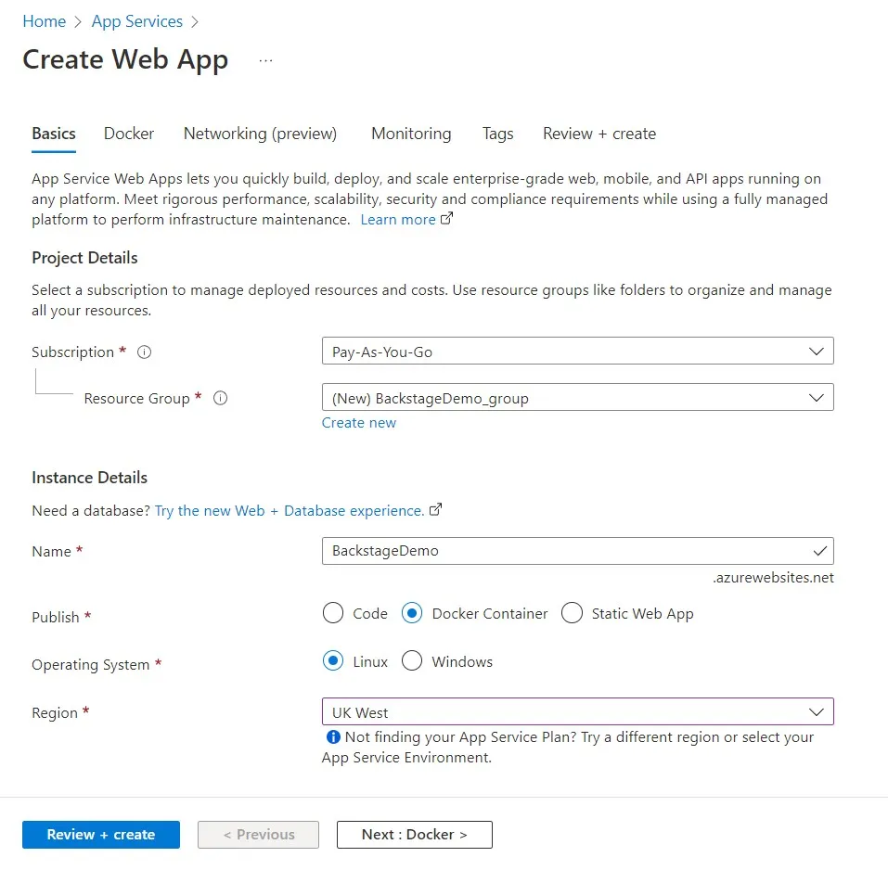Go to the Tags tab

[x=497, y=134]
